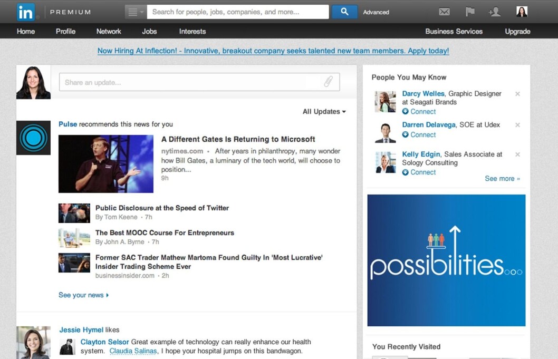Screen dimensions: 558x359
Task: Dismiss the Kelly Edgin suggestion
Action: tap(518, 154)
